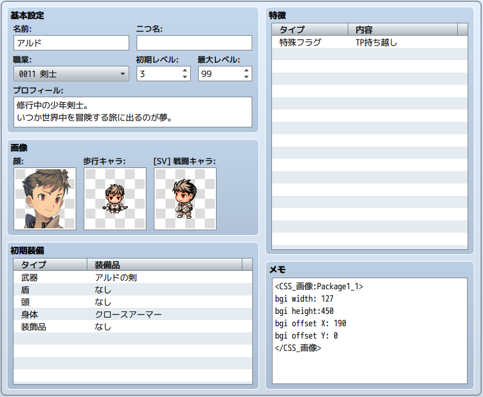
Task: Select the 身体 row with クロースアーマー
Action: click(133, 315)
